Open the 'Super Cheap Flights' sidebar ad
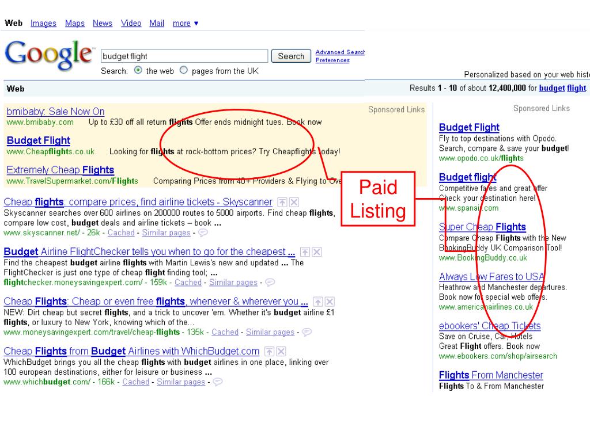Screen dimensions: 590x442 (482, 227)
